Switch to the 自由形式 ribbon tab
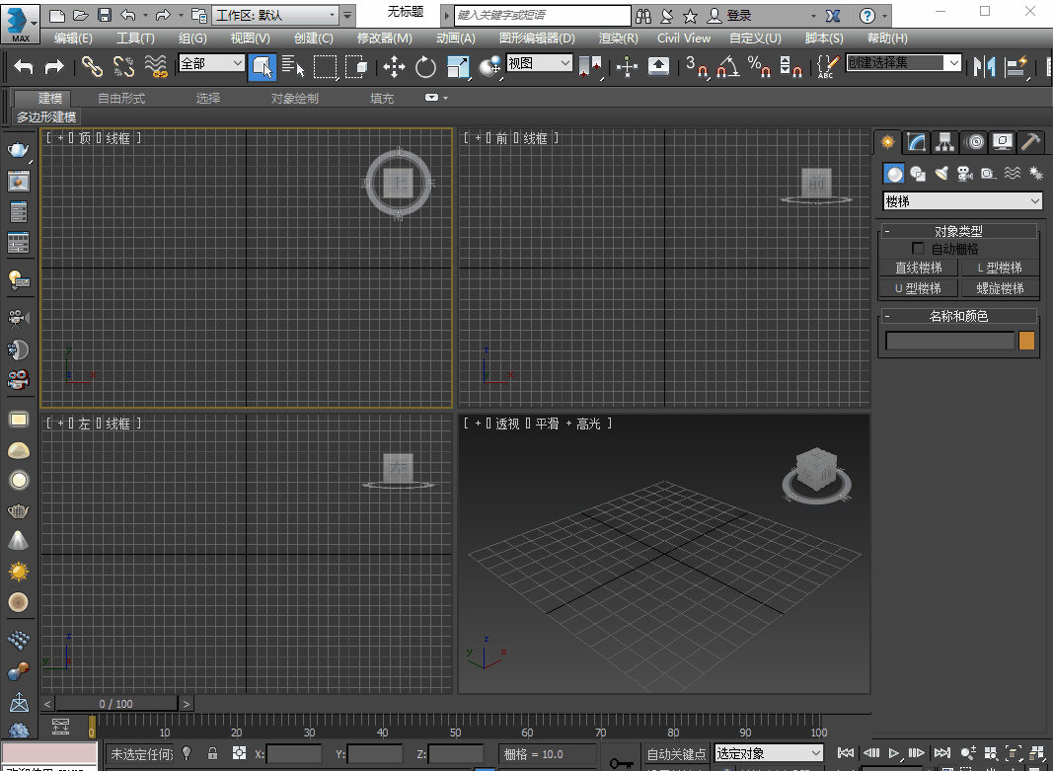This screenshot has height=771, width=1053. point(121,98)
